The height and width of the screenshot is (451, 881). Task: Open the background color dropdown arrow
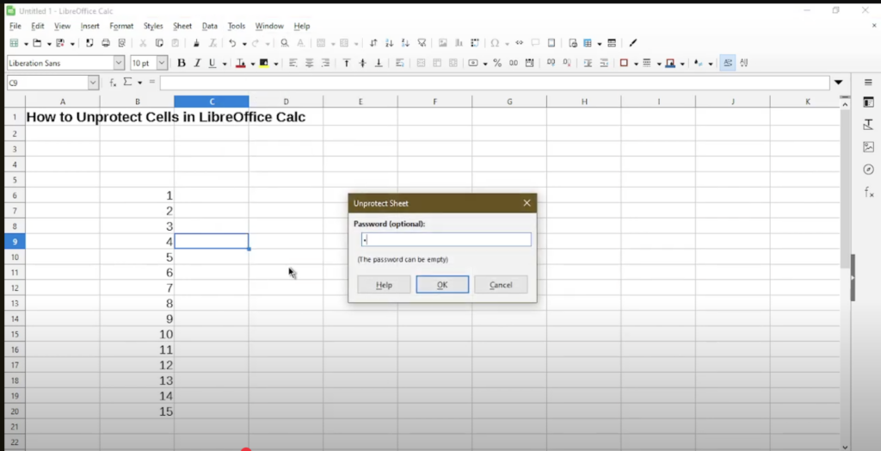click(275, 64)
